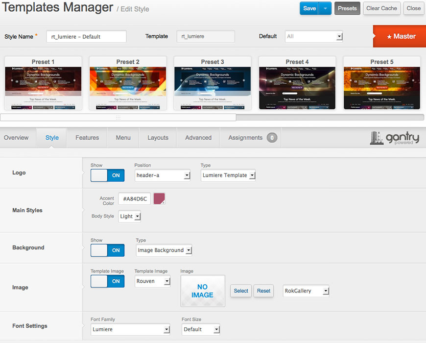Open the Layouts tab
Image resolution: width=426 pixels, height=343 pixels.
pyautogui.click(x=158, y=138)
